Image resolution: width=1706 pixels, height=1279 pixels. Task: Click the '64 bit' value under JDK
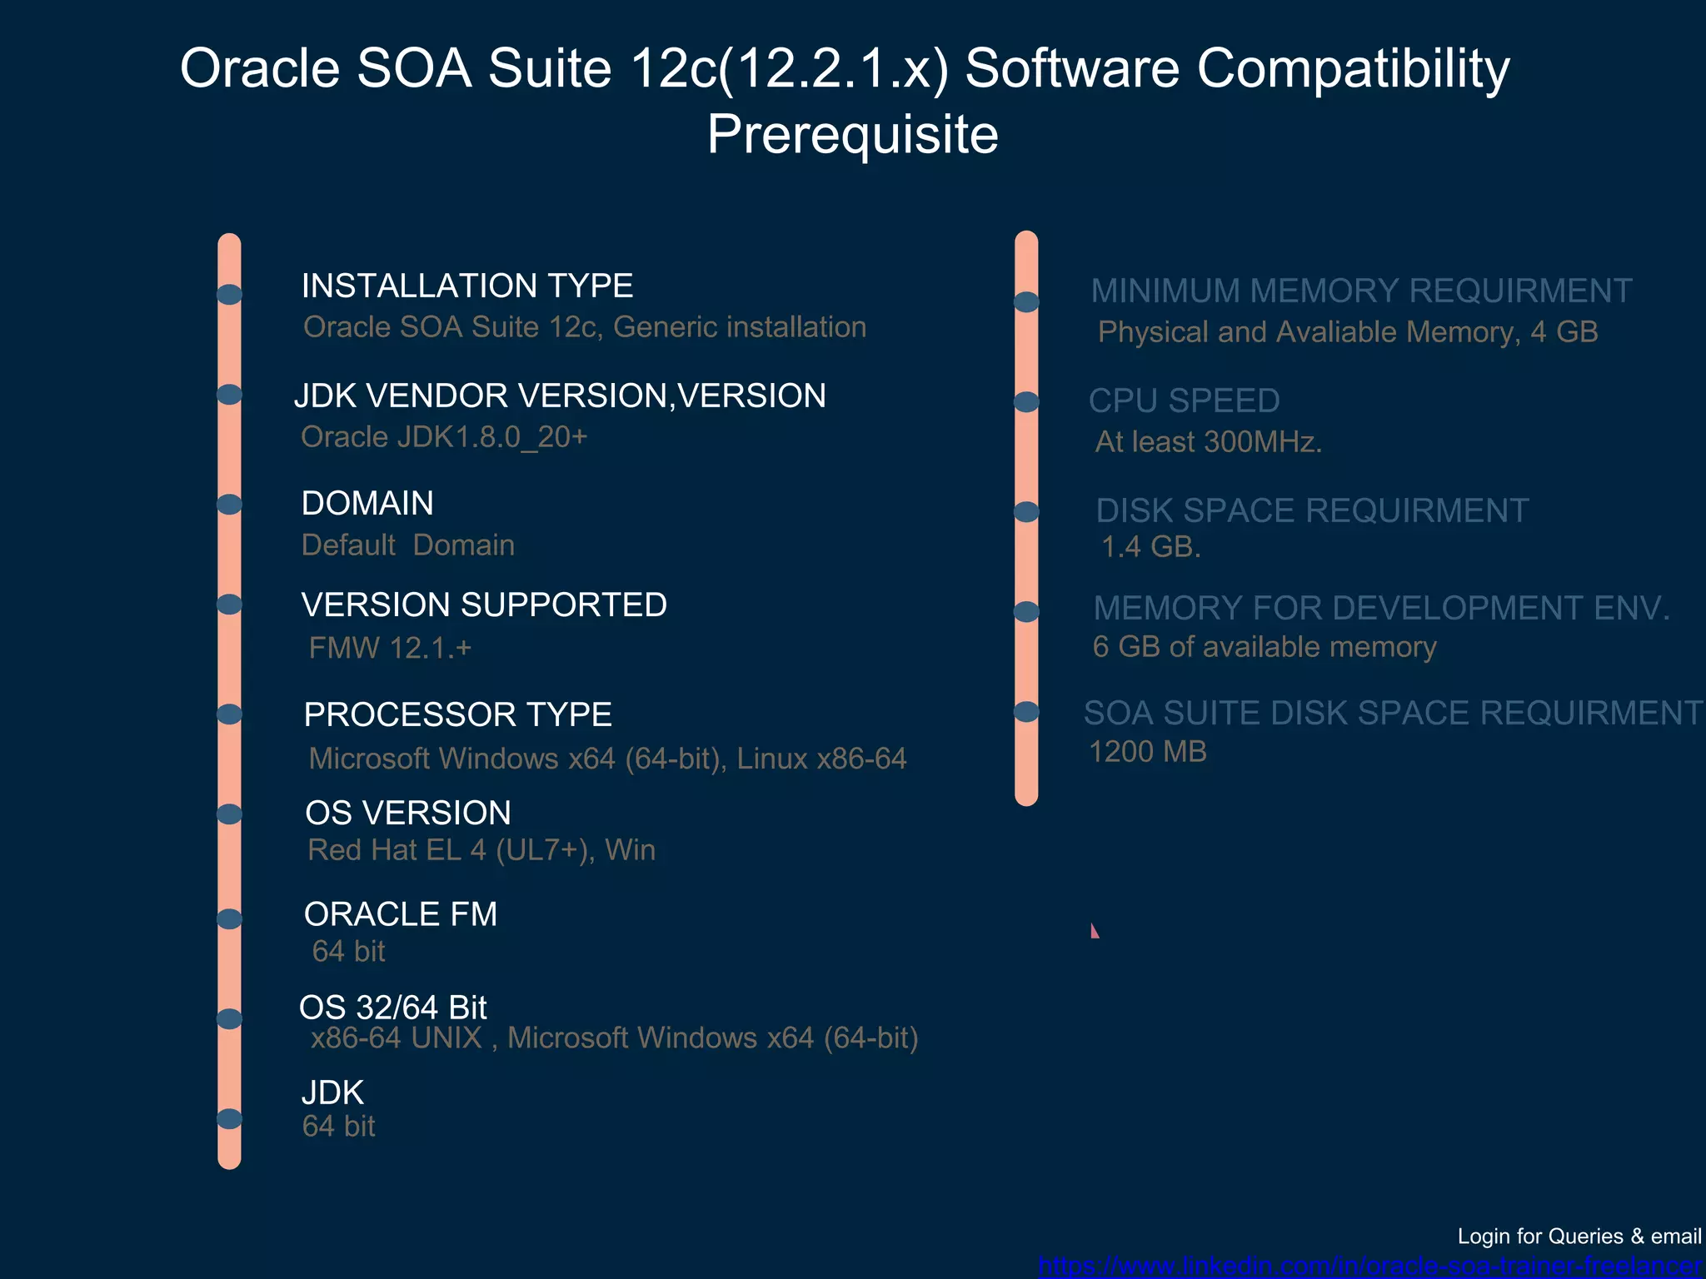coord(338,1127)
